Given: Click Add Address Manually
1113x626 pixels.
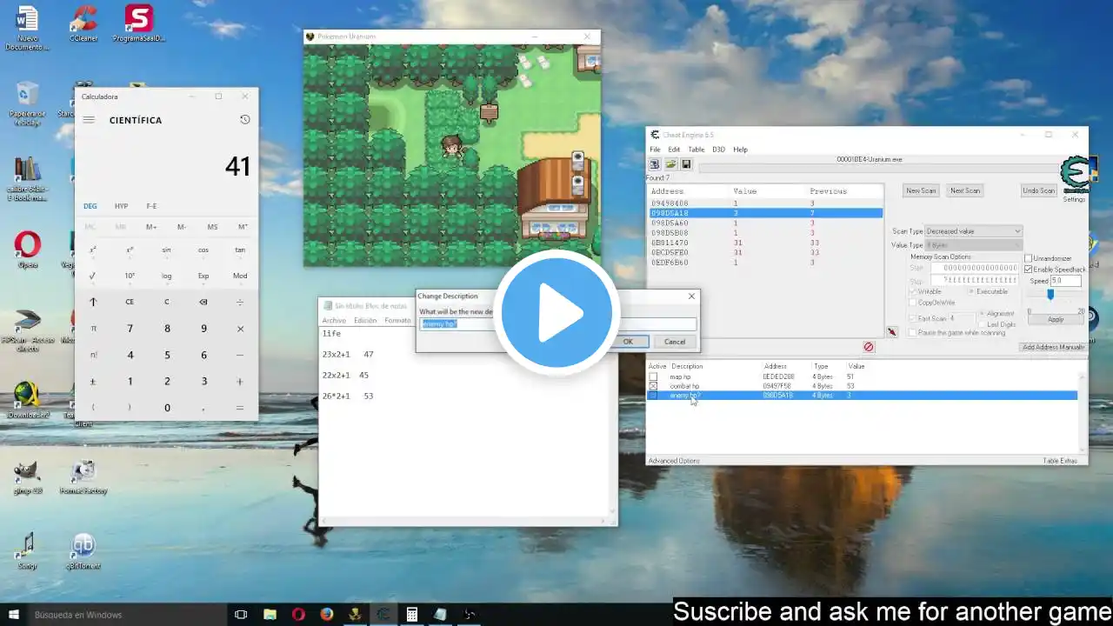Looking at the screenshot, I should coord(1053,347).
